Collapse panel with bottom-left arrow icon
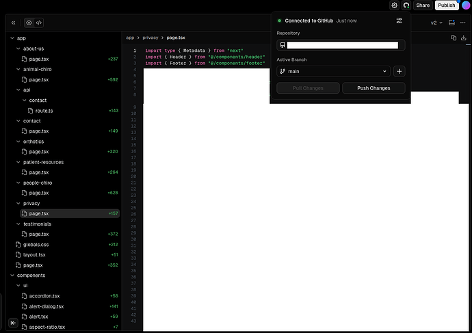The width and height of the screenshot is (472, 333). (x=13, y=323)
